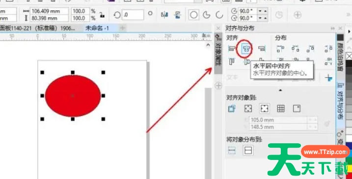Screen dimensions: 352x179
Task: Click mirror horizontally icon
Action: (x=164, y=15)
